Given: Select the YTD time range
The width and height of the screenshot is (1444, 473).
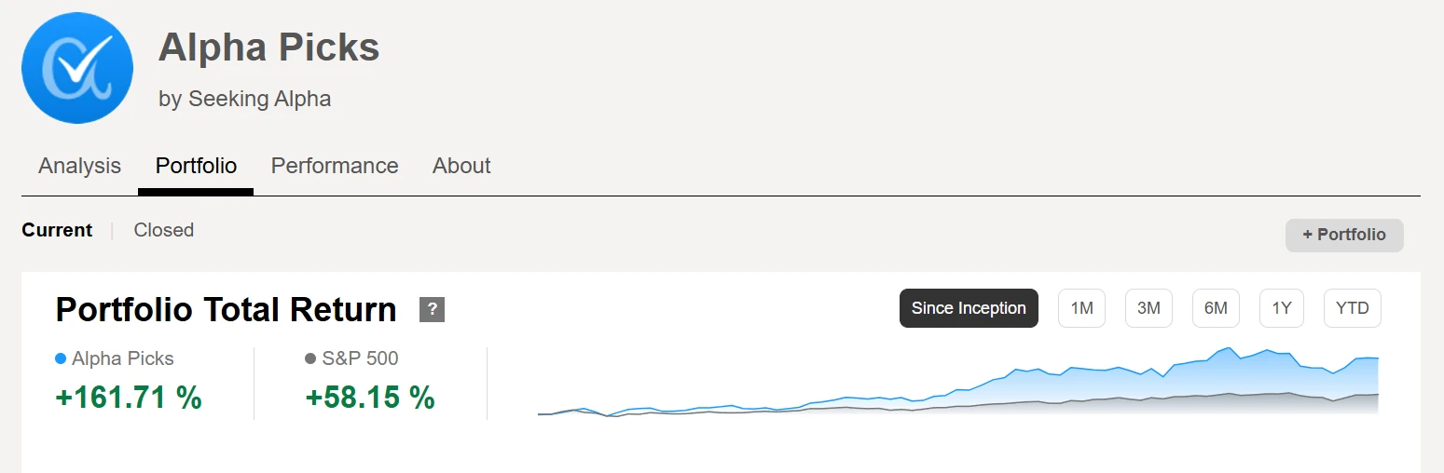Looking at the screenshot, I should [1352, 308].
